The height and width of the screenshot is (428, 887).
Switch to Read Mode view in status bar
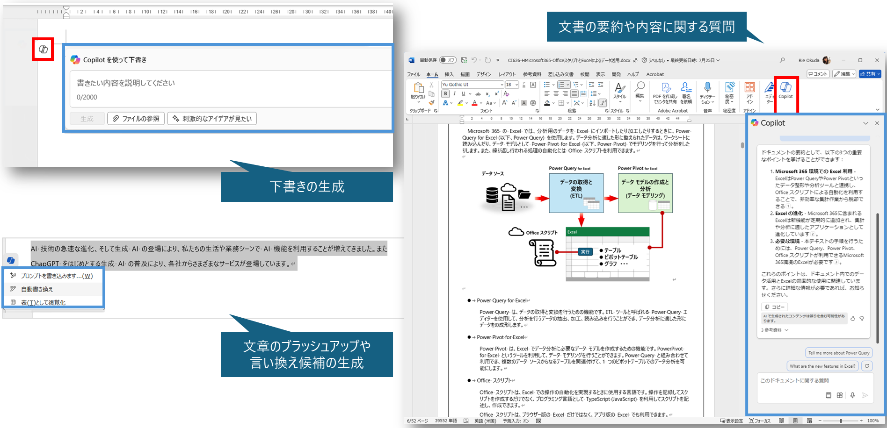pyautogui.click(x=781, y=421)
